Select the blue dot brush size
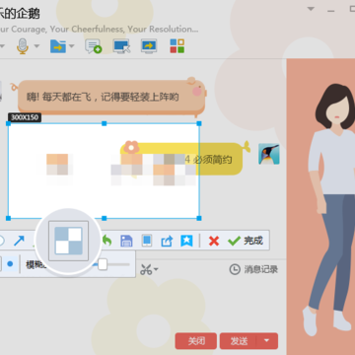The image size is (355, 355). pos(10,264)
